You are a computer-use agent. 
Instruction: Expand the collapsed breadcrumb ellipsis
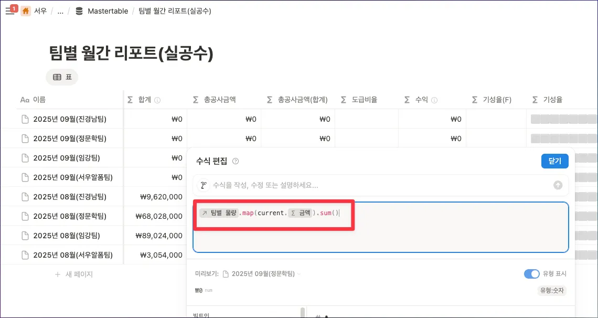point(60,11)
